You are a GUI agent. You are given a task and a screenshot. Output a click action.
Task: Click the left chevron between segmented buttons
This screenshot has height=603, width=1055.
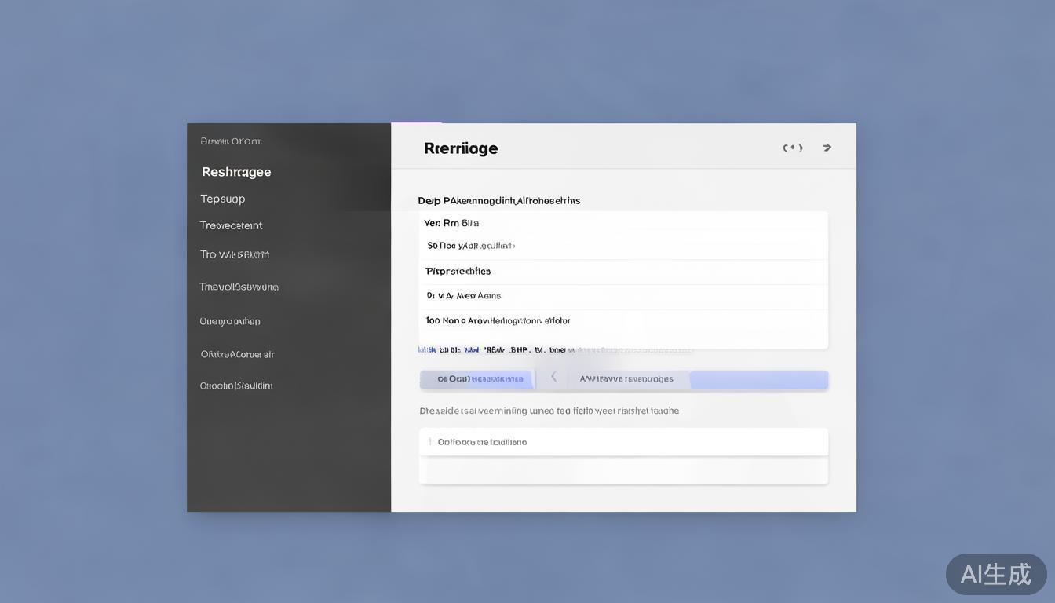coord(553,378)
